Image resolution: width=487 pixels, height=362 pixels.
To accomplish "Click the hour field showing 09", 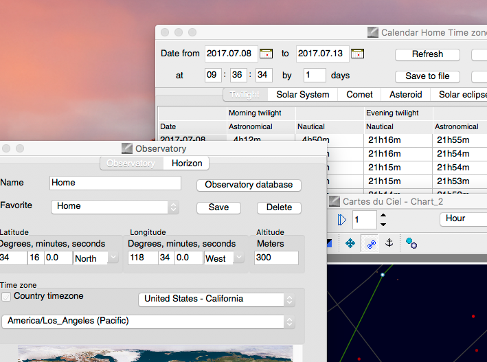I will [x=213, y=75].
